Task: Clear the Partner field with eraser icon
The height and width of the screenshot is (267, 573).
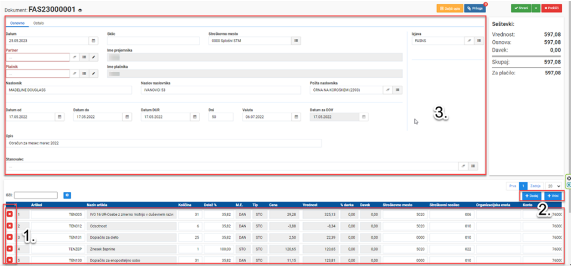Action: click(x=75, y=57)
